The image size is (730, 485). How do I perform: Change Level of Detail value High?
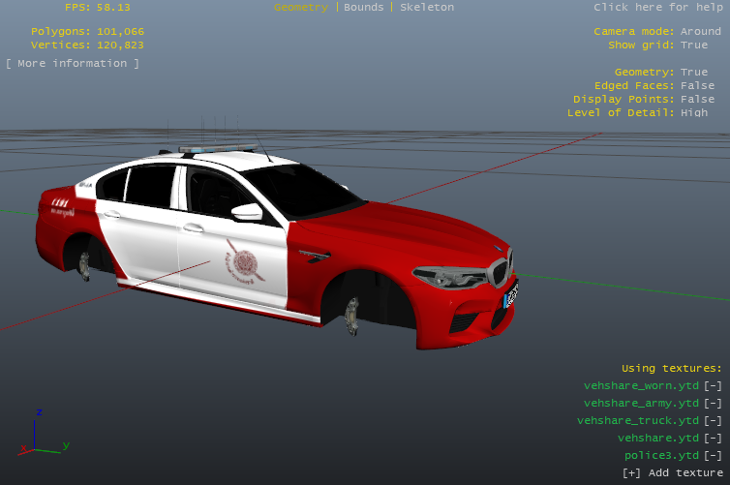(693, 112)
